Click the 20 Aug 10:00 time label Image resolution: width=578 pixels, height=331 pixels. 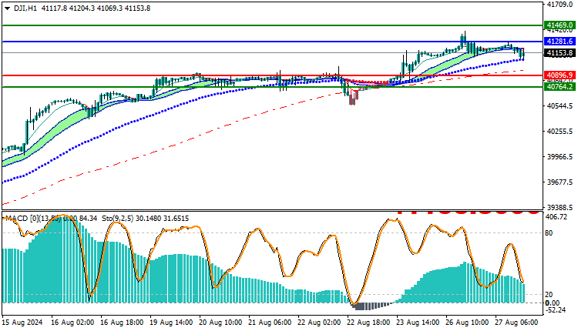(220, 323)
